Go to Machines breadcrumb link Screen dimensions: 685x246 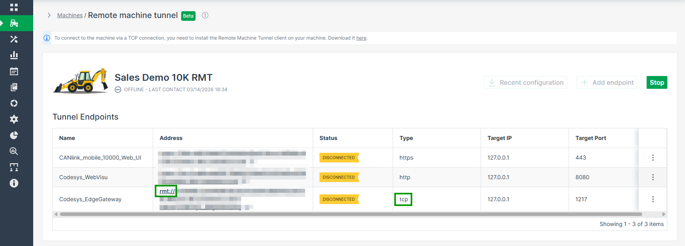[70, 15]
